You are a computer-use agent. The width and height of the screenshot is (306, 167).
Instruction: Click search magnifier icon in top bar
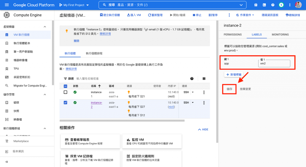pyautogui.click(x=104, y=5)
